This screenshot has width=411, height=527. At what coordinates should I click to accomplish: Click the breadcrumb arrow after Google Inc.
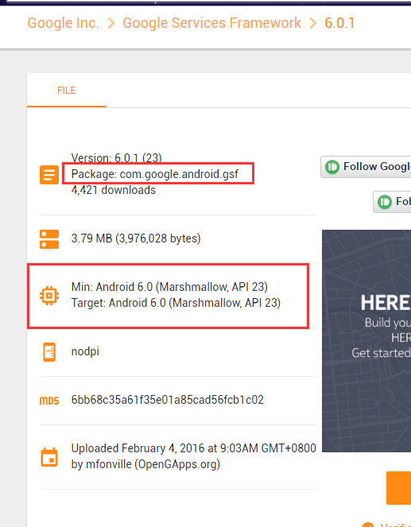(111, 23)
